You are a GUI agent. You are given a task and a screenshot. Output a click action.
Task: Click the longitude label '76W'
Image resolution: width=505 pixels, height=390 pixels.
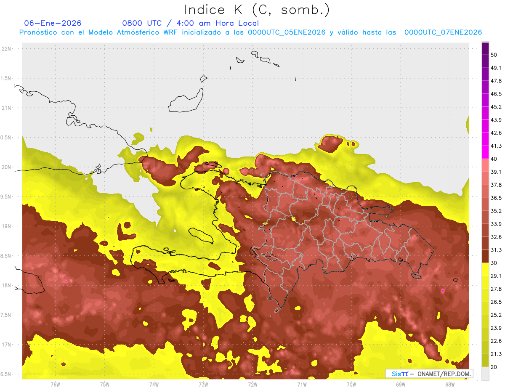click(55, 385)
